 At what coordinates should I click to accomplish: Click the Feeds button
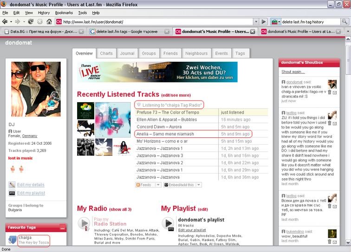coord(145,185)
